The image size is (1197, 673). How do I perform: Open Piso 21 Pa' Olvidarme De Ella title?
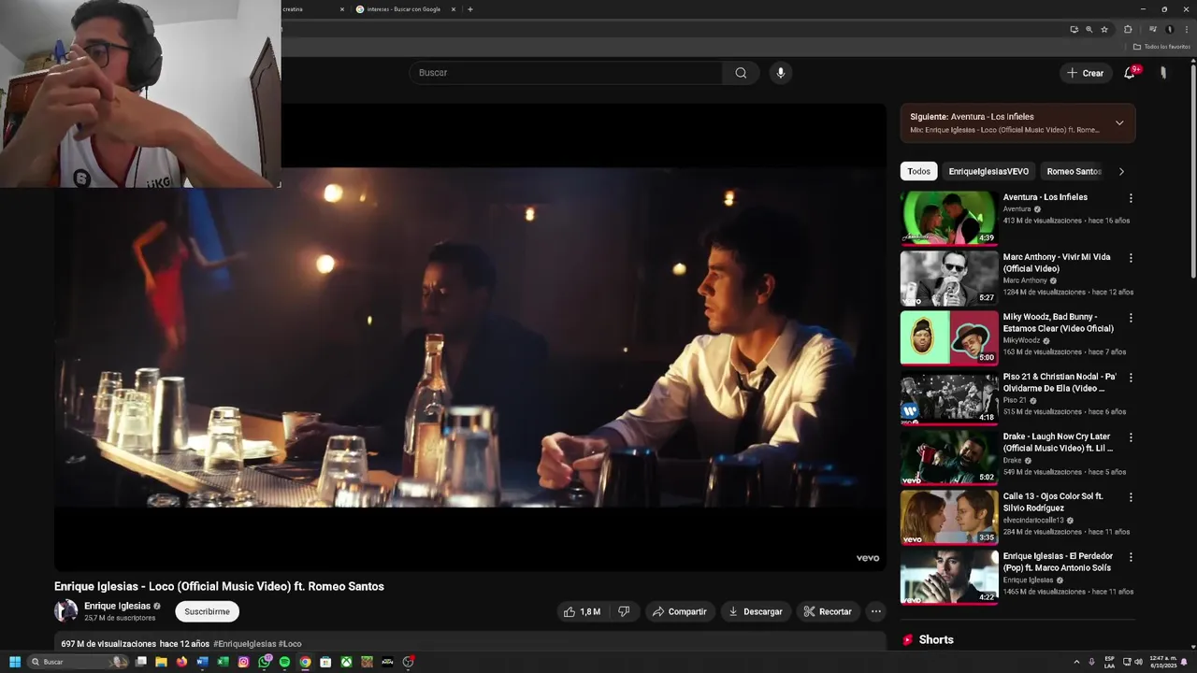click(x=1060, y=382)
